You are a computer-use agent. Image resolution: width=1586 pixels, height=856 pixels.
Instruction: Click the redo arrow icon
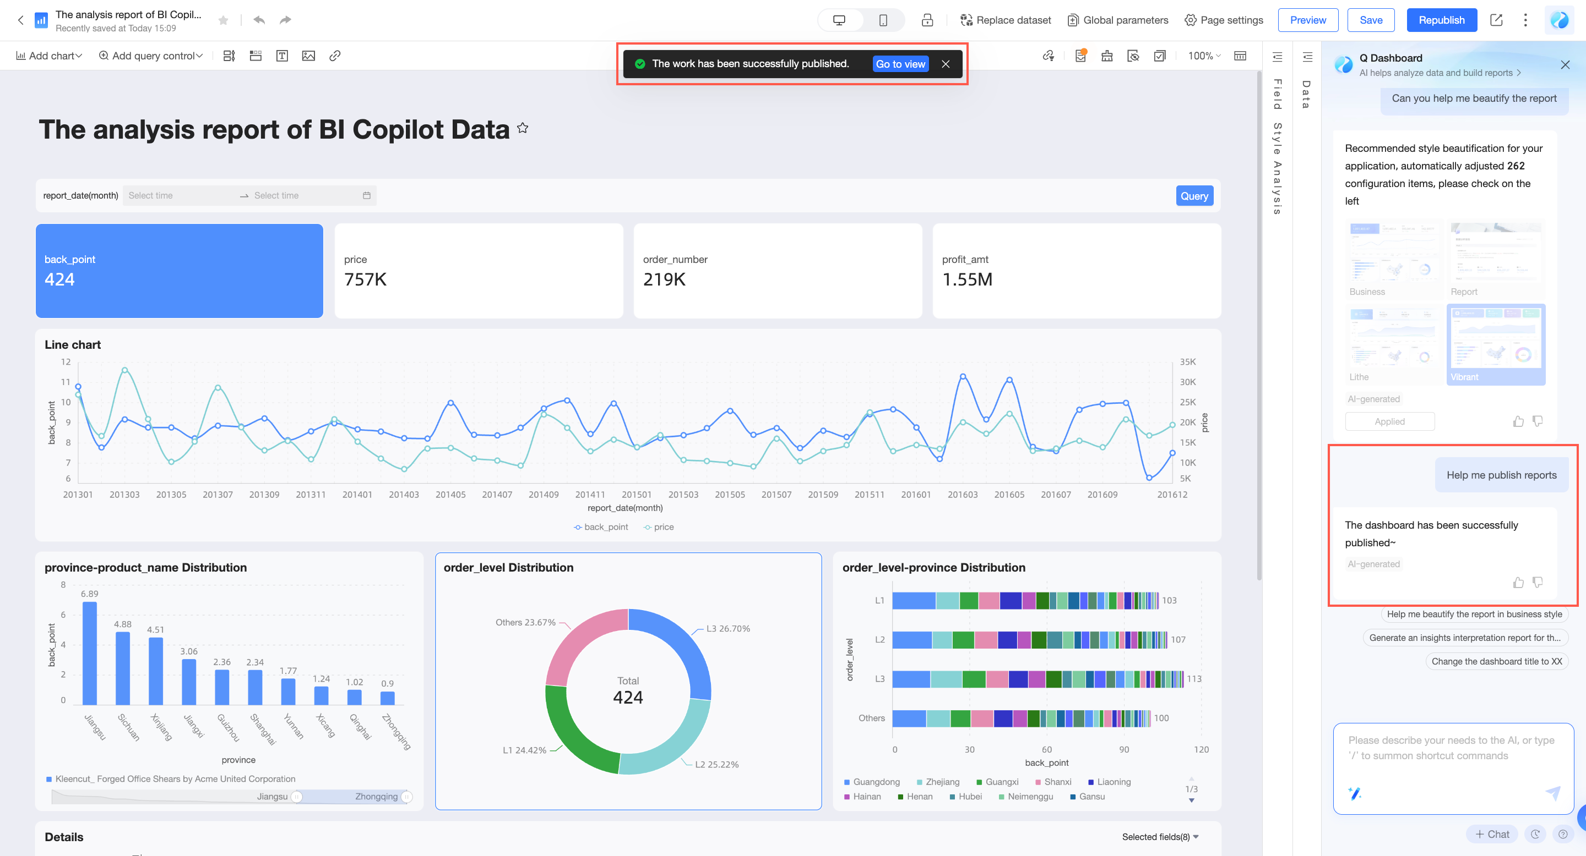point(285,20)
